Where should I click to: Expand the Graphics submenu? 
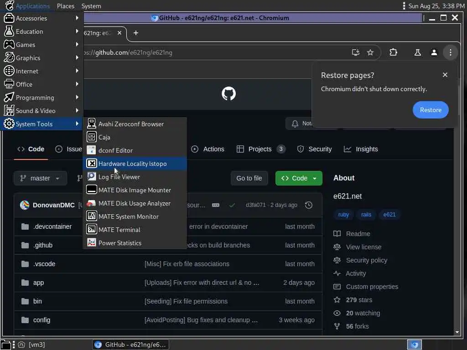point(42,58)
